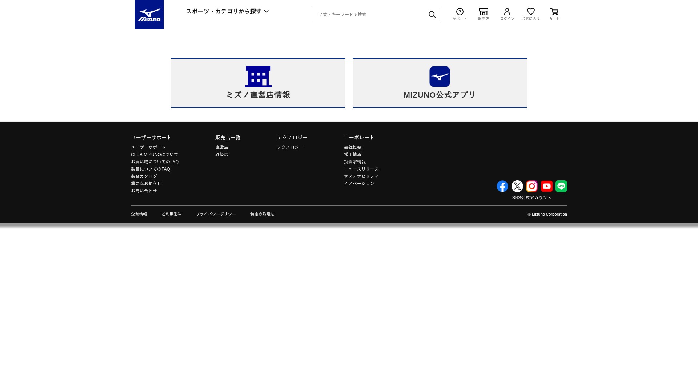Open 特定商取引法 link
Viewport: 698px width, 392px height.
click(262, 214)
